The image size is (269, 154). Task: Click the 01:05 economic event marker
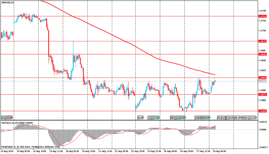point(238,118)
